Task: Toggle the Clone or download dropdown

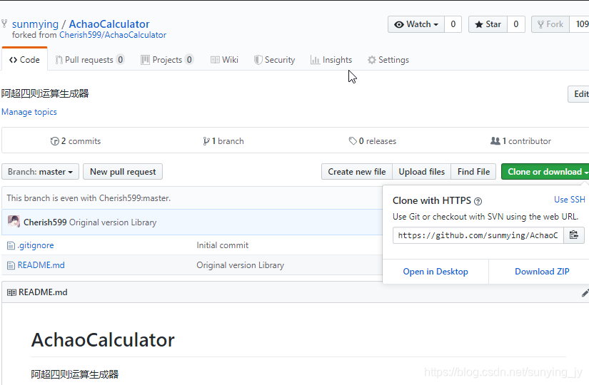Action: pyautogui.click(x=545, y=172)
